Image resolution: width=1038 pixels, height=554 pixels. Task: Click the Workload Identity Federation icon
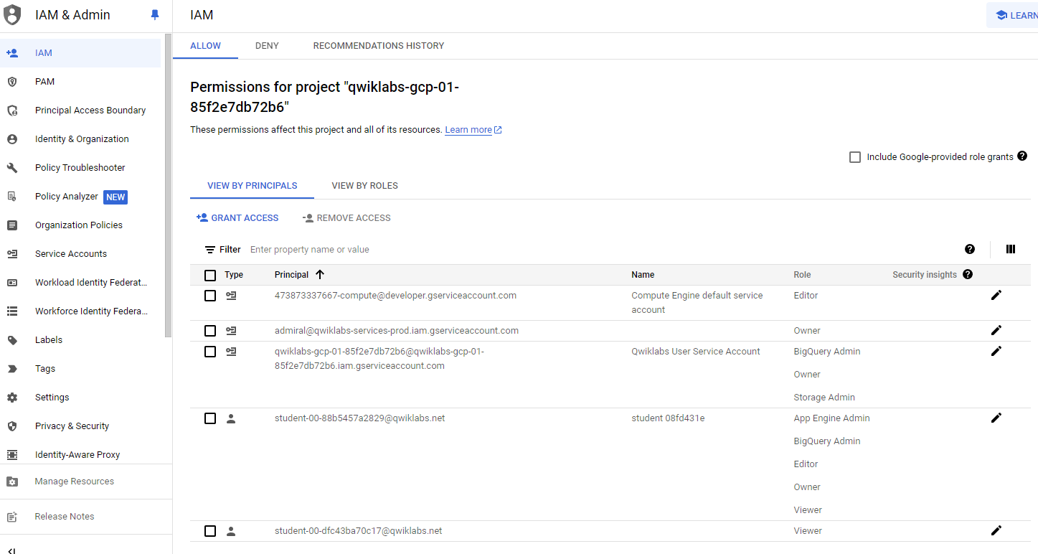(x=12, y=283)
